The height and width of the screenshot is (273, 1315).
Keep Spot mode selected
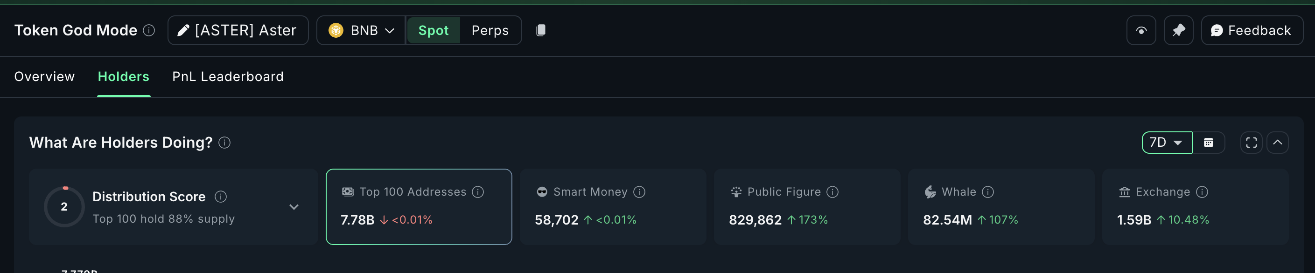pos(433,30)
